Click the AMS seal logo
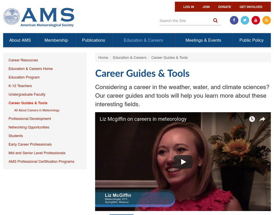 coord(11,16)
